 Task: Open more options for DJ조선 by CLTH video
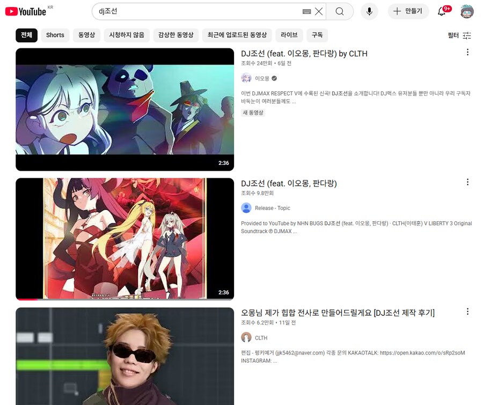pos(467,53)
